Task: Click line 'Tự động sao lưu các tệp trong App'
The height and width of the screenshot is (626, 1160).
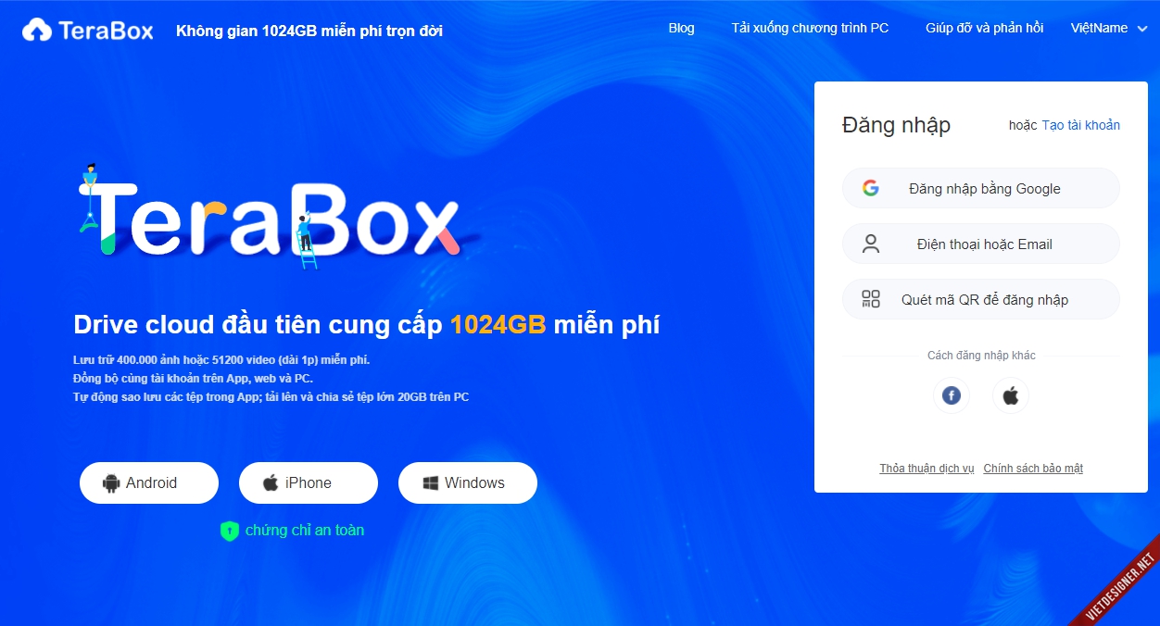Action: point(271,397)
